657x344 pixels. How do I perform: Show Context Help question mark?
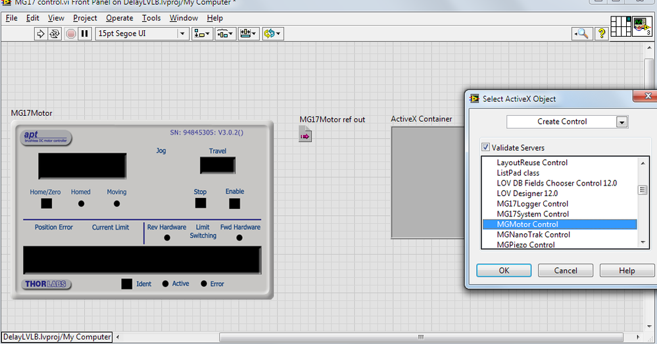(x=602, y=34)
